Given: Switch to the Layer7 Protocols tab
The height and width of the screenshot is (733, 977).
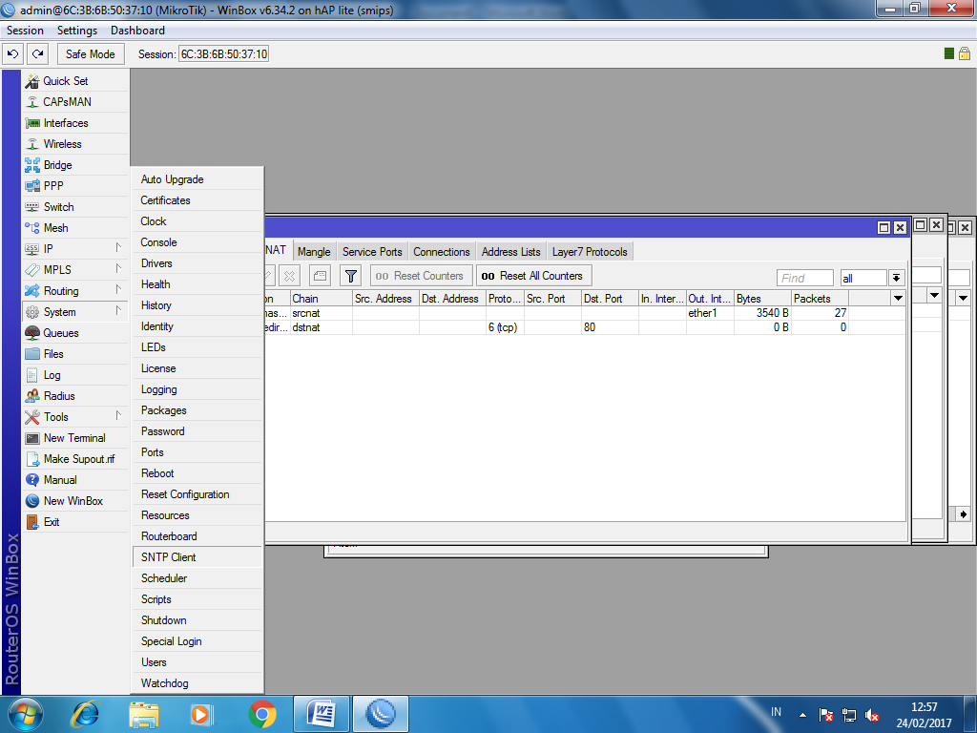Looking at the screenshot, I should point(590,252).
